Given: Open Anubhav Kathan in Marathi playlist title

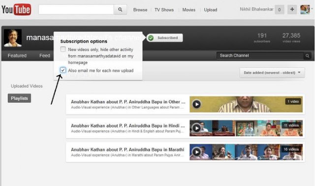Looking at the screenshot, I should point(127,150).
